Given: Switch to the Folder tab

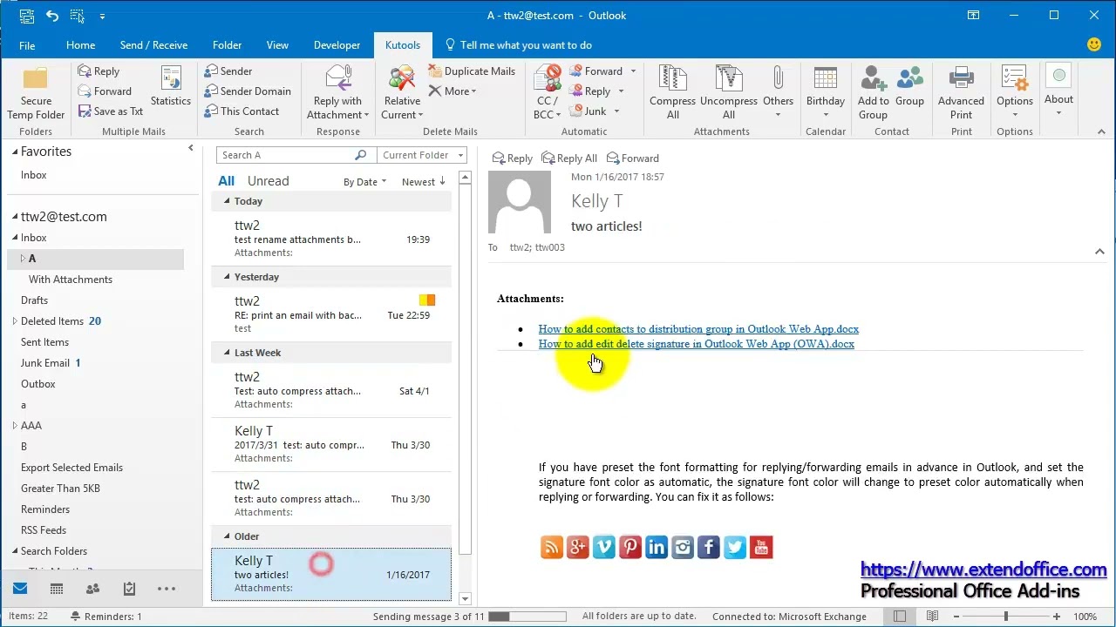Looking at the screenshot, I should point(227,45).
